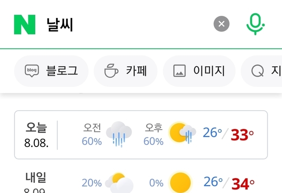
Task: Tap today's 33° high temperature
Action: pos(243,135)
